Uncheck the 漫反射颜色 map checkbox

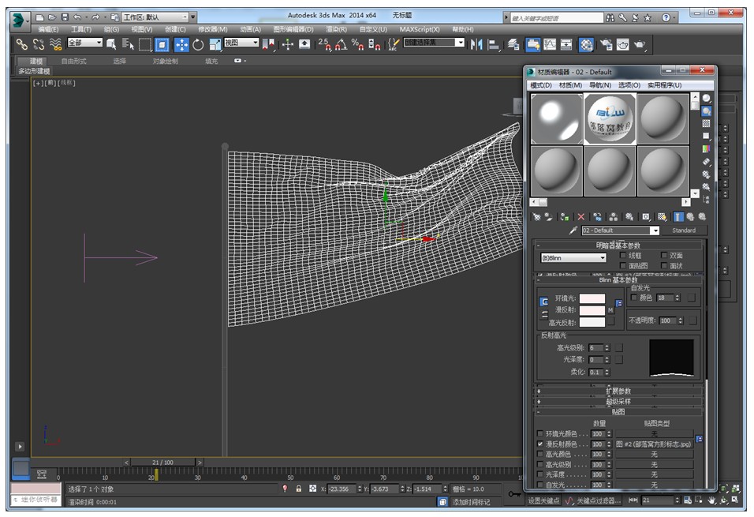point(540,444)
